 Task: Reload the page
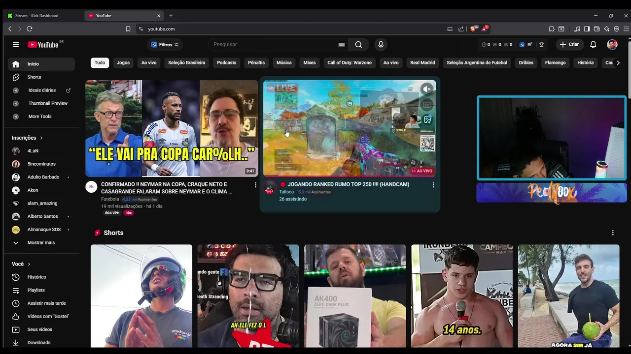[30, 29]
